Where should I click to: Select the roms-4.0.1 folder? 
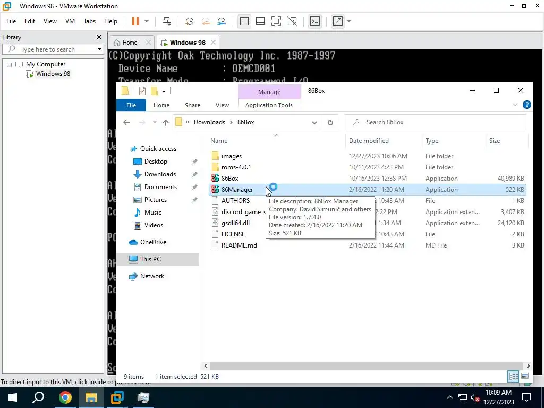(x=236, y=167)
